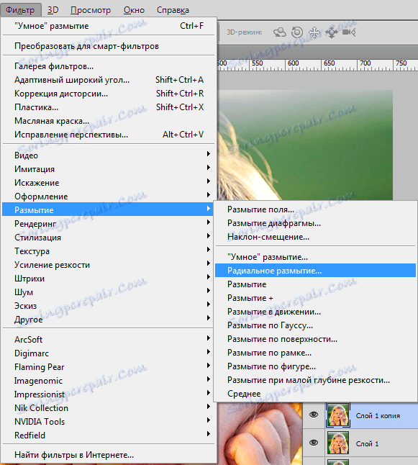Open the Просмотр menu
This screenshot has height=465, width=418.
coord(91,10)
